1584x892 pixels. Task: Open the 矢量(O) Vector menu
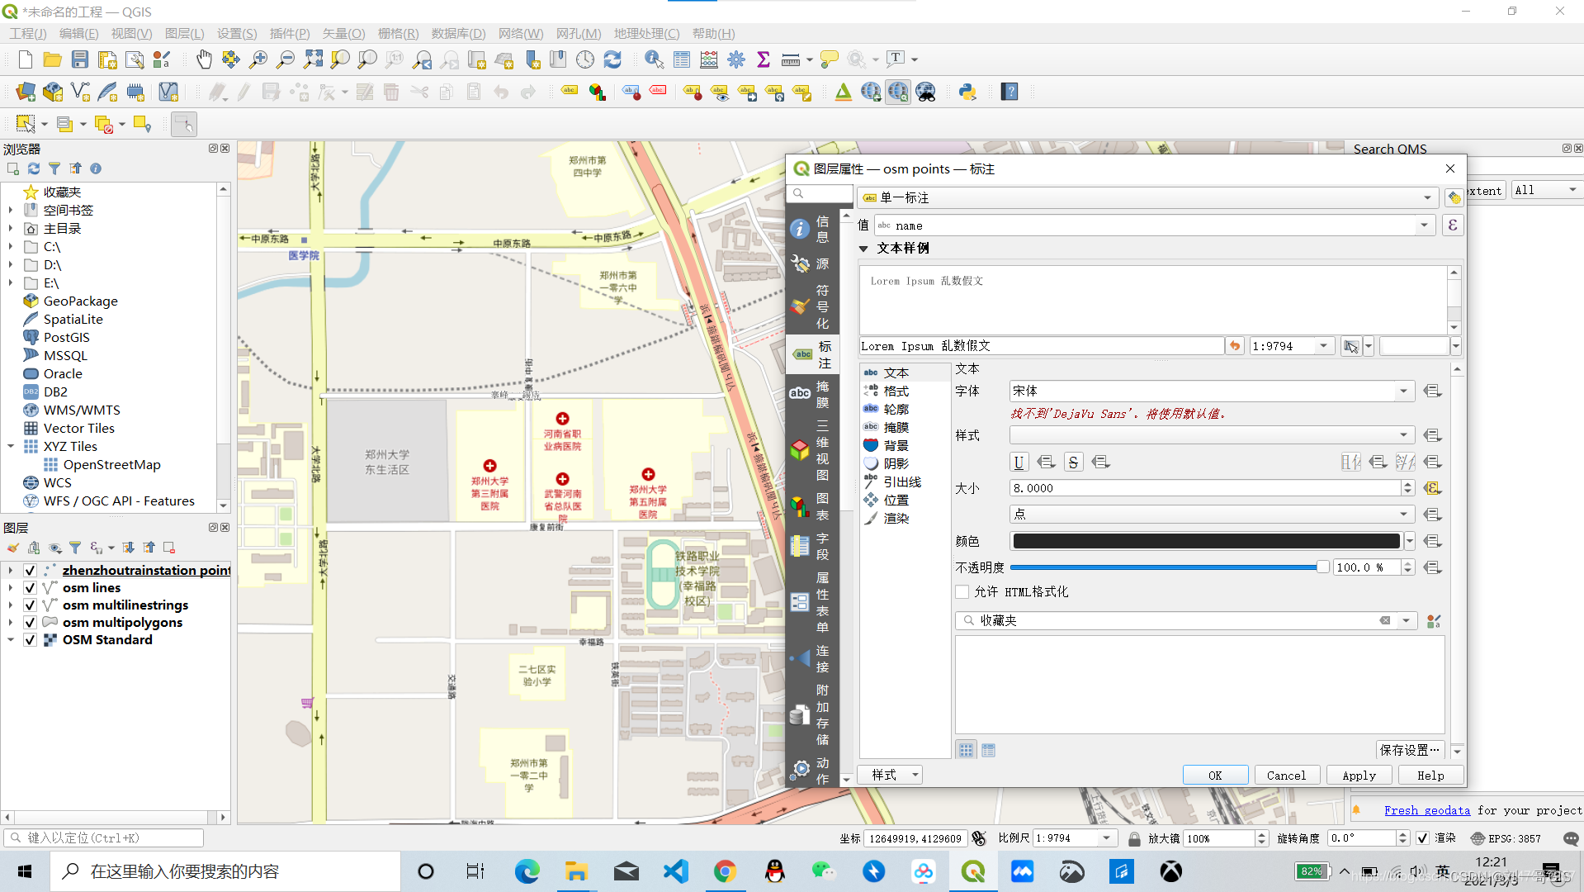coord(343,34)
